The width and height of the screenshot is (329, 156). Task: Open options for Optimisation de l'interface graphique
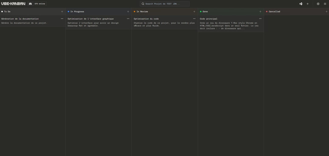tap(128, 19)
